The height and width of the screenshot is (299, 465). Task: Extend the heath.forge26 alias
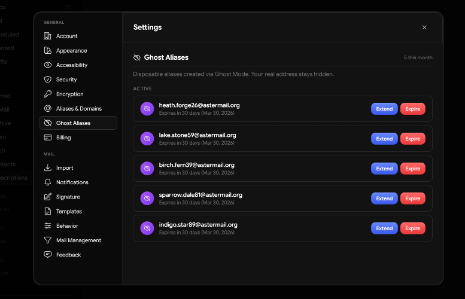(x=384, y=109)
